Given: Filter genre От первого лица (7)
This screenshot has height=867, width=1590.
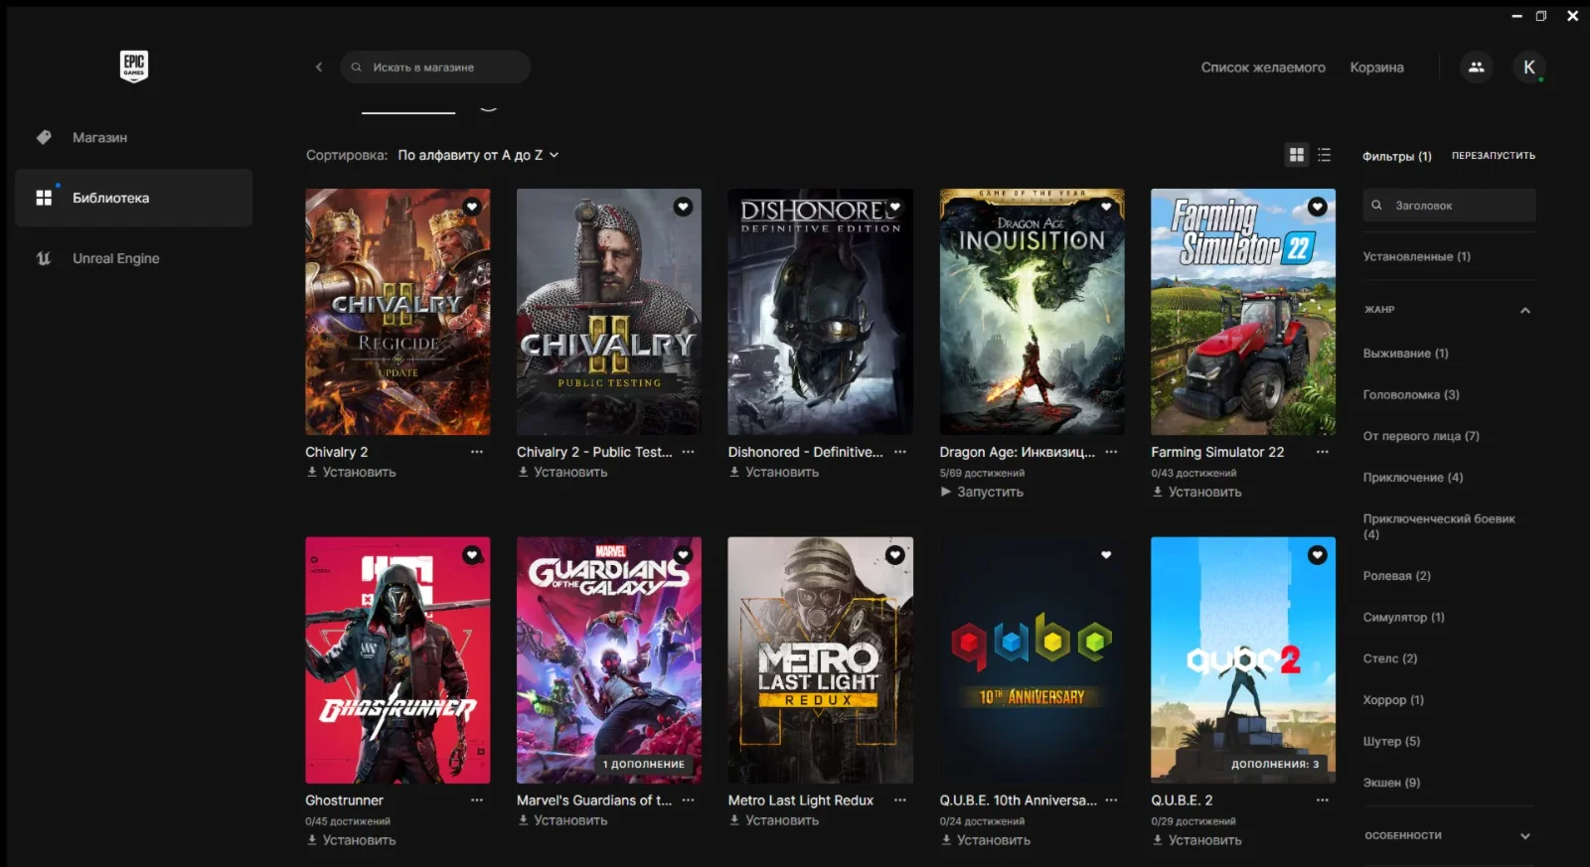Looking at the screenshot, I should [1421, 436].
